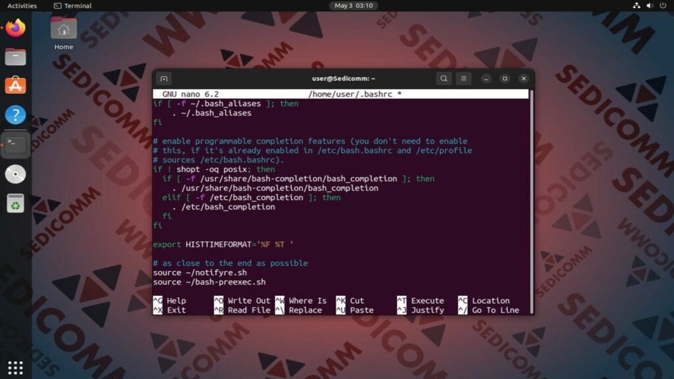674x379 pixels.
Task: Click the '^X Exit' shortcut
Action: tap(170, 311)
